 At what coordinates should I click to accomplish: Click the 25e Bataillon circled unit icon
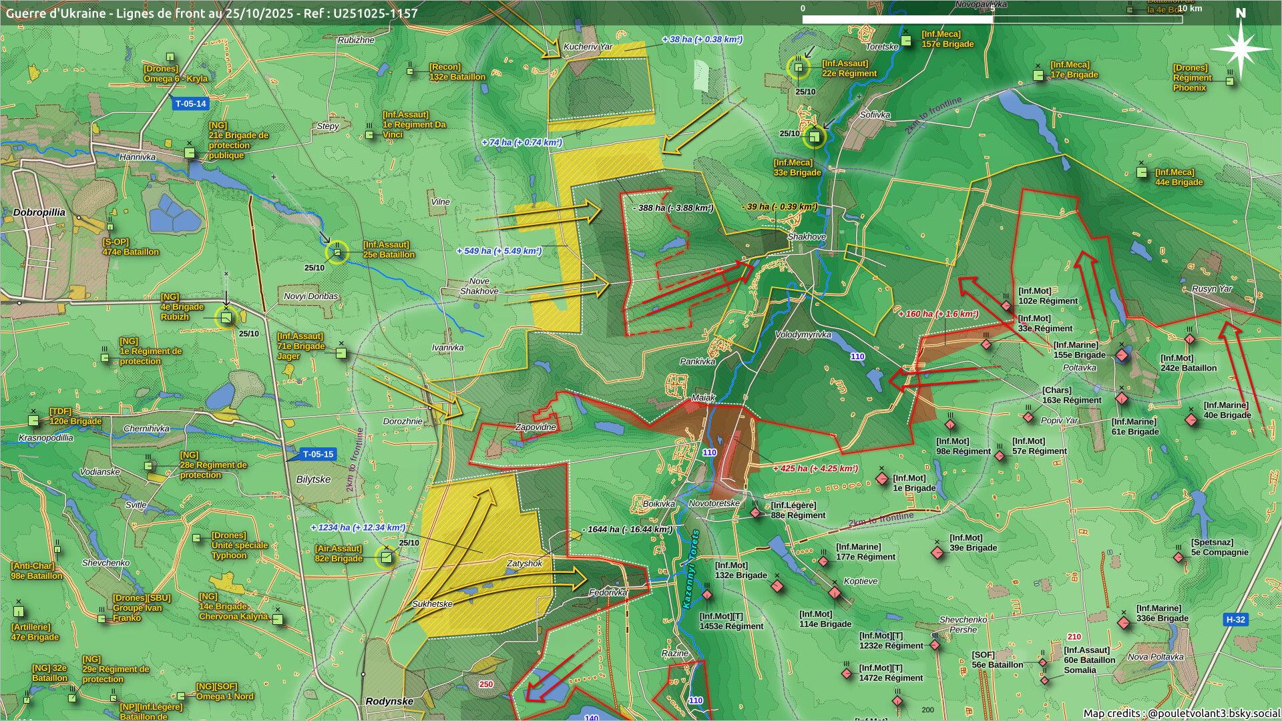pyautogui.click(x=337, y=252)
